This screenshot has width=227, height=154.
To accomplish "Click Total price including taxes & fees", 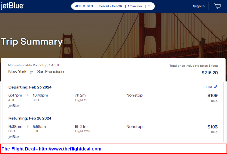I will click(x=193, y=66).
